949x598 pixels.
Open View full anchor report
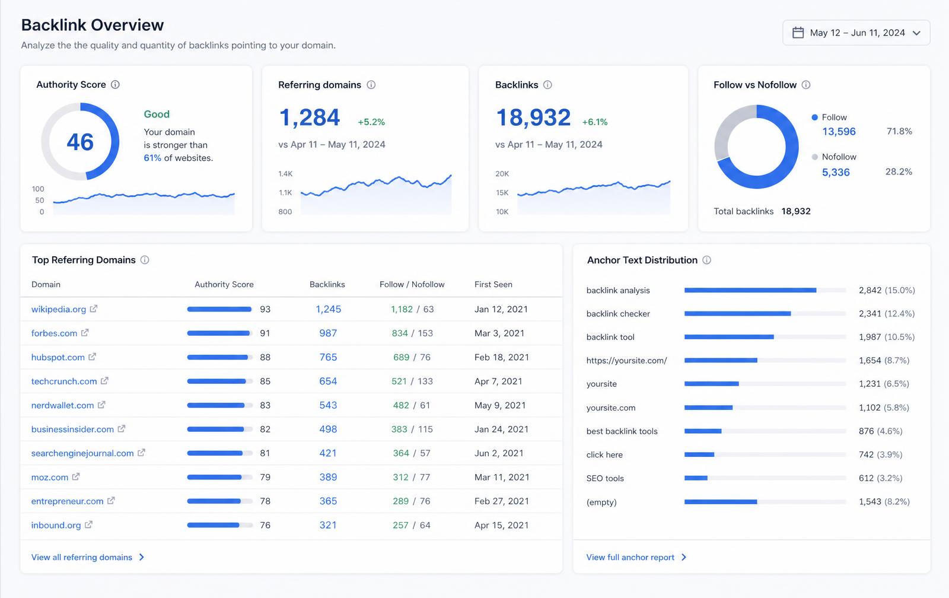(630, 557)
